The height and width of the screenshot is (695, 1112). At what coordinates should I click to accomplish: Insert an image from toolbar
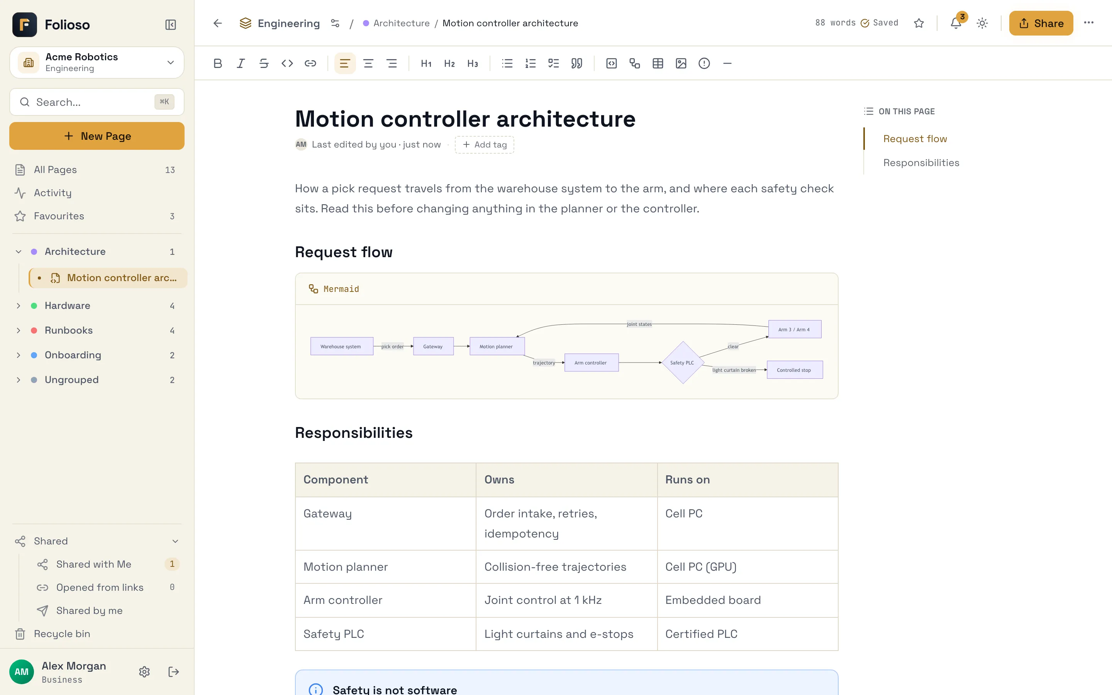[x=681, y=63]
